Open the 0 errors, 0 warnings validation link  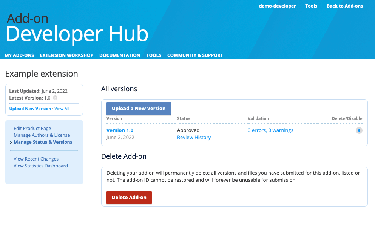click(270, 130)
